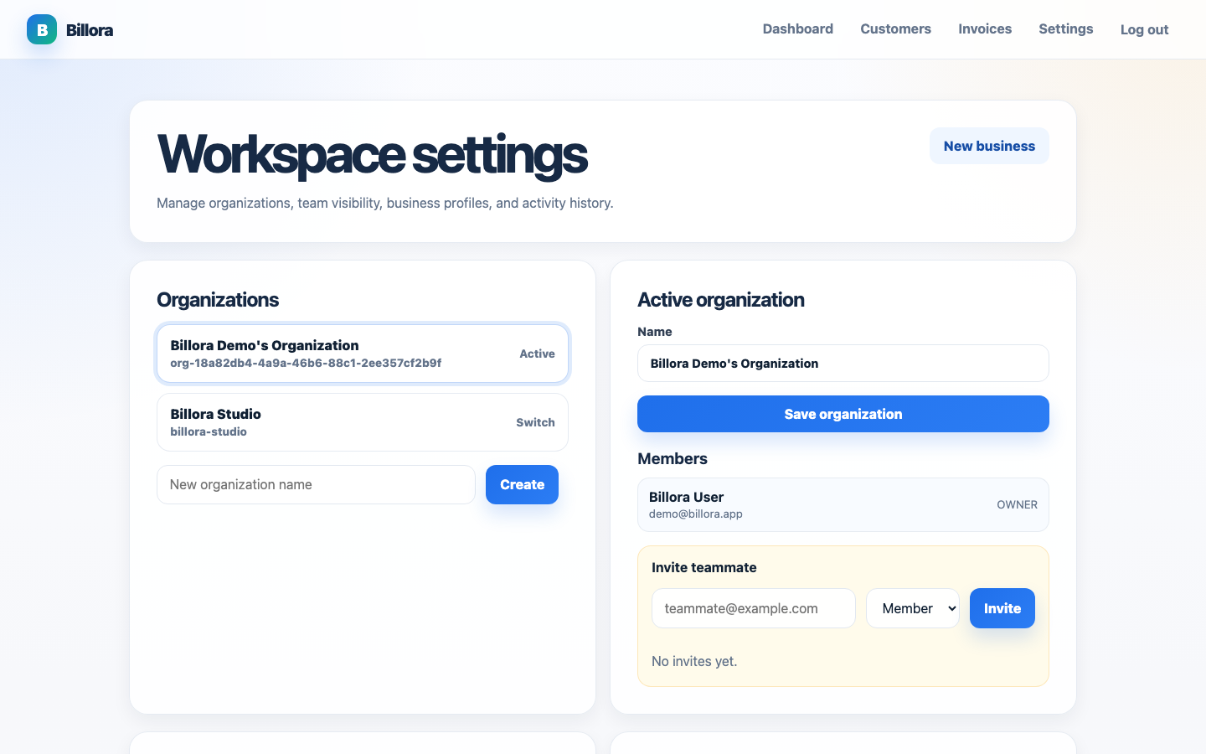
Task: Edit the organization Name field
Action: click(843, 364)
